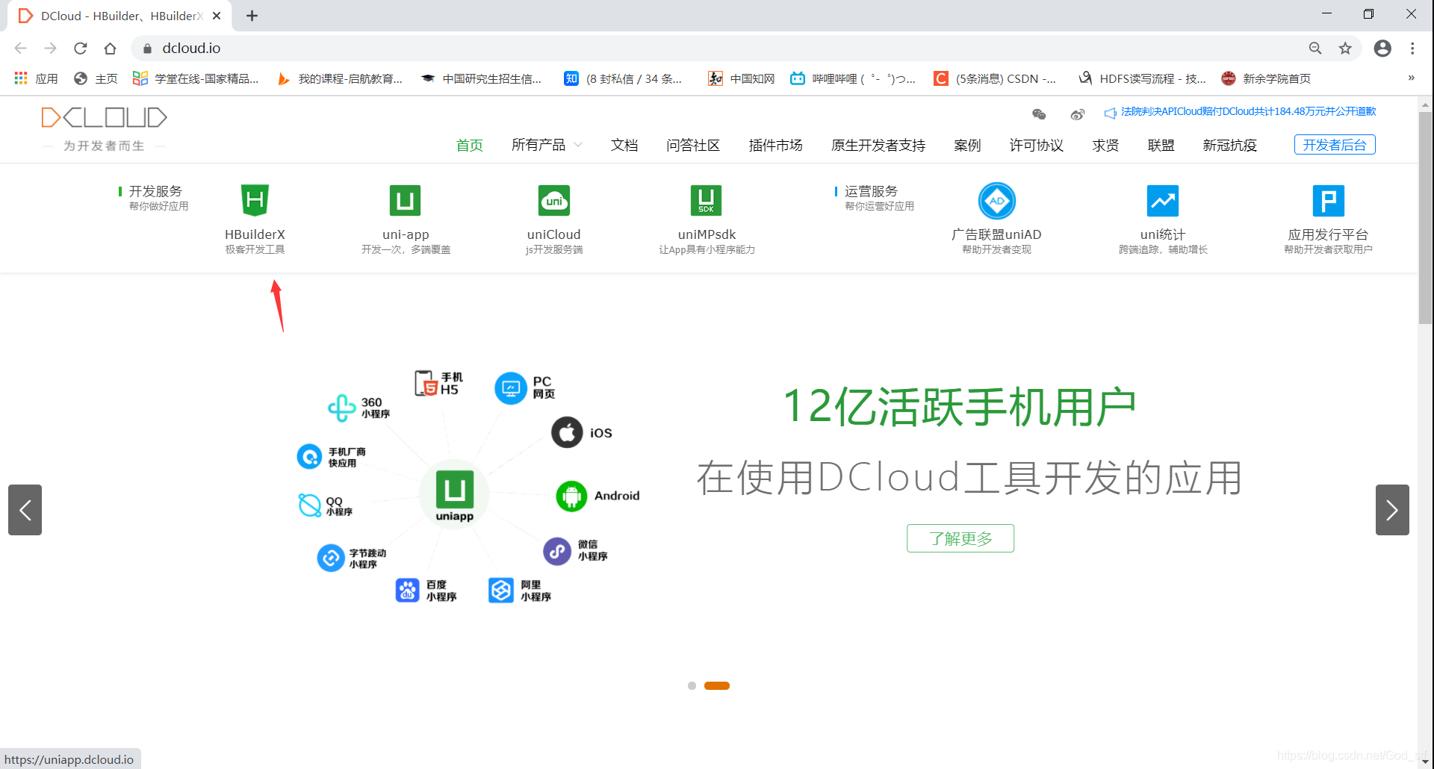Open the 联盟 nav item
Screen dimensions: 1434x769
1161,145
